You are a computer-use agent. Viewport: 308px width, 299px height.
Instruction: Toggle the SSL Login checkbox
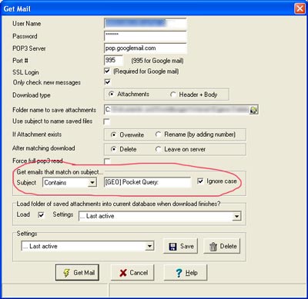(107, 71)
